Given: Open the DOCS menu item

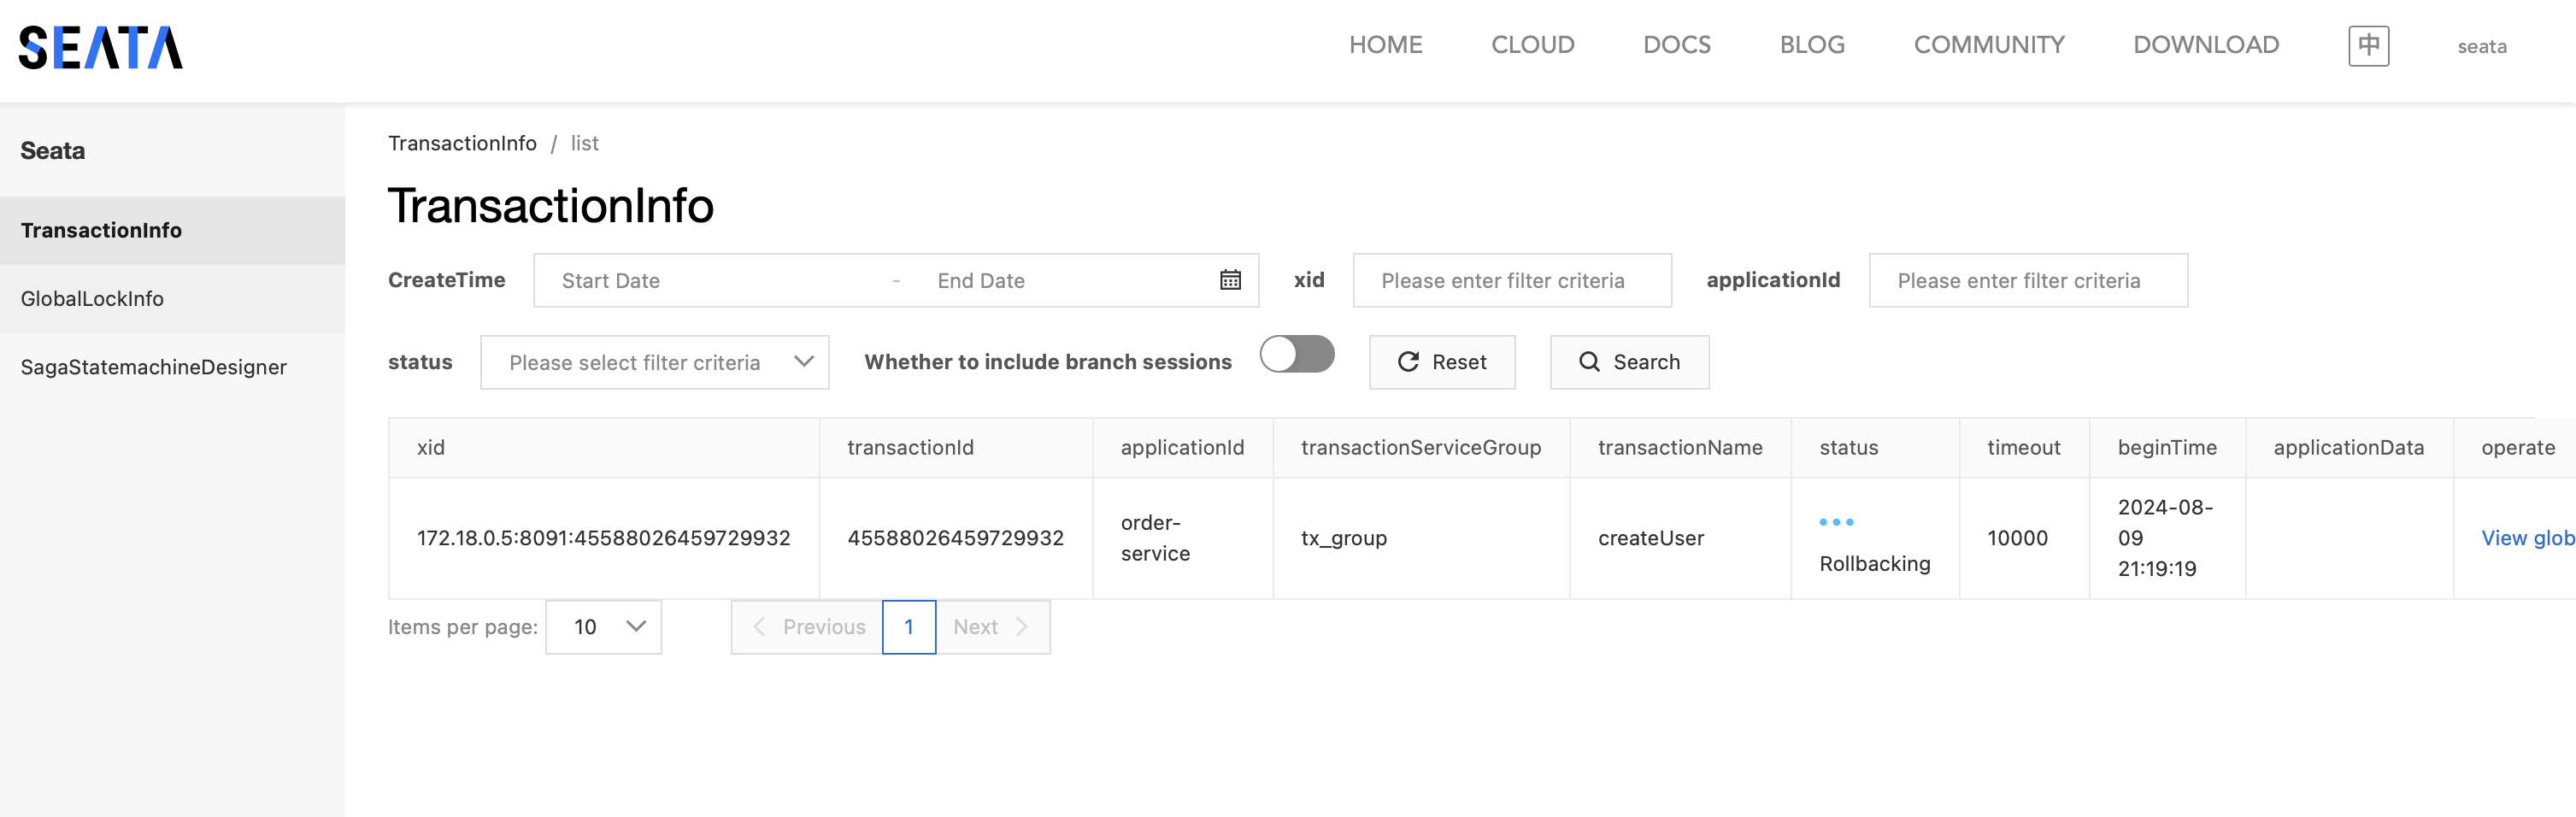Looking at the screenshot, I should tap(1677, 45).
